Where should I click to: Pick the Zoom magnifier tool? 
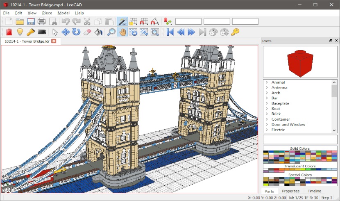111,32
